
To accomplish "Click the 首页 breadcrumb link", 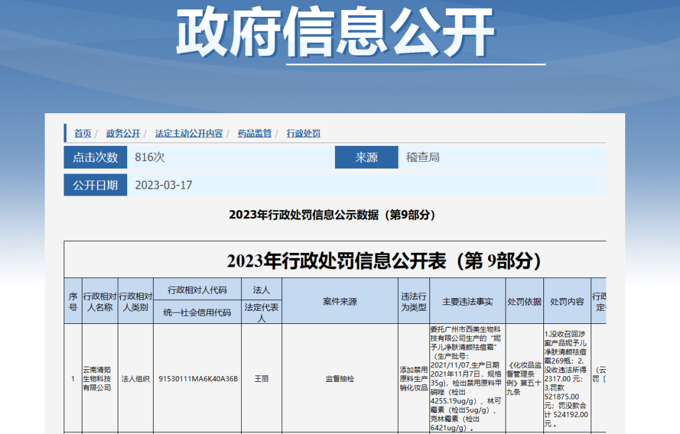I will coord(82,133).
